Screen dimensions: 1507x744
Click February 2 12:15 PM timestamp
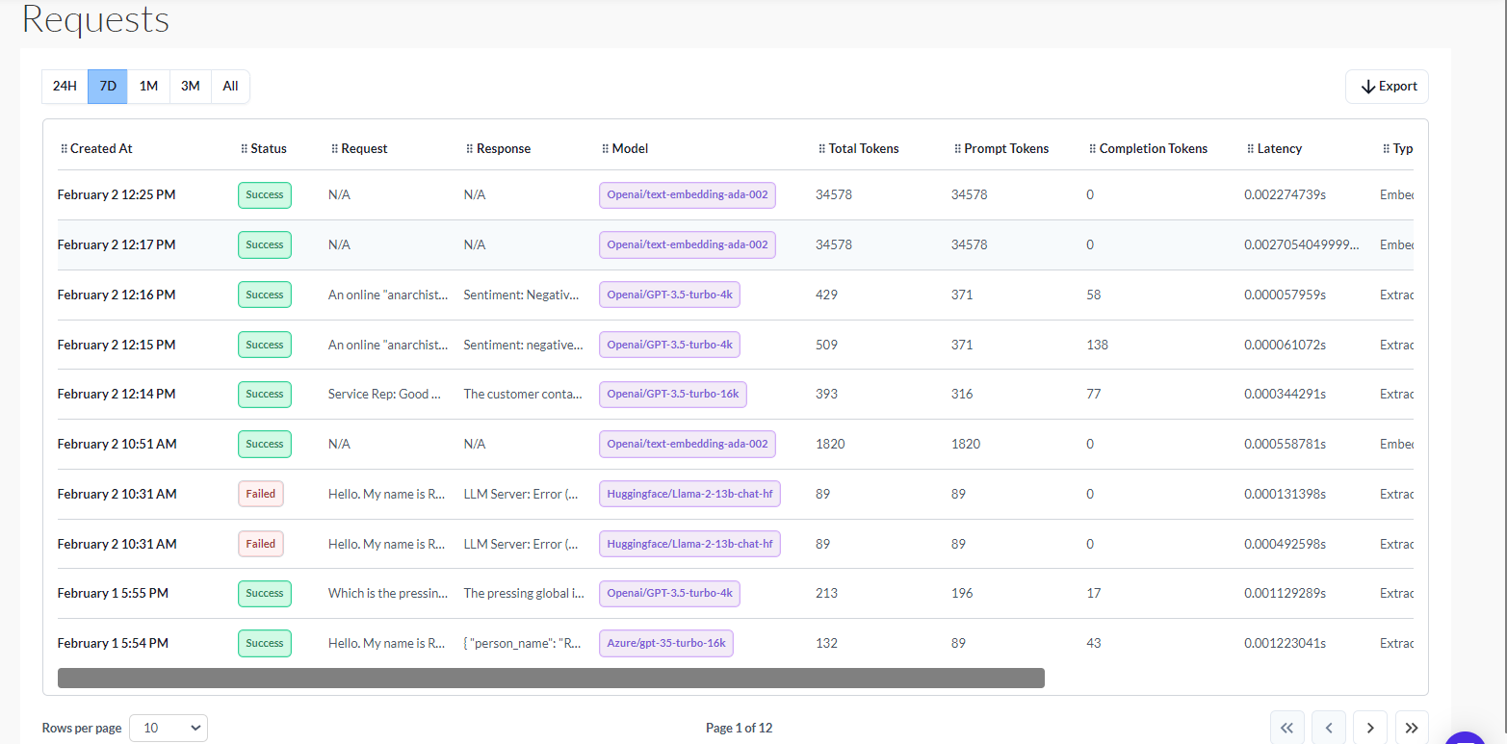point(117,345)
